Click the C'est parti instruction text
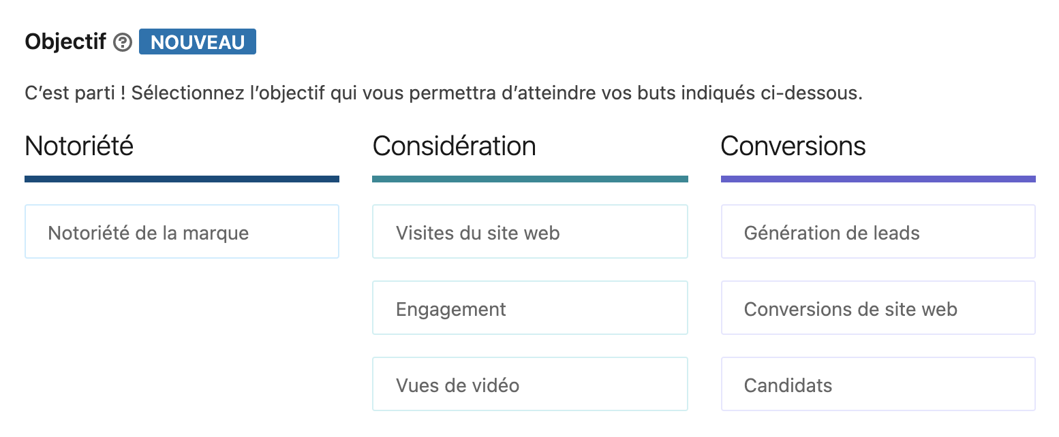 pos(444,93)
